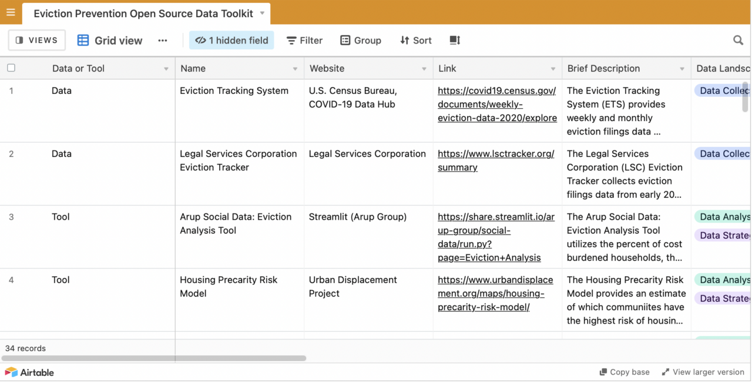Select the Arup Social Data description cell
The height and width of the screenshot is (383, 752).
(626, 237)
